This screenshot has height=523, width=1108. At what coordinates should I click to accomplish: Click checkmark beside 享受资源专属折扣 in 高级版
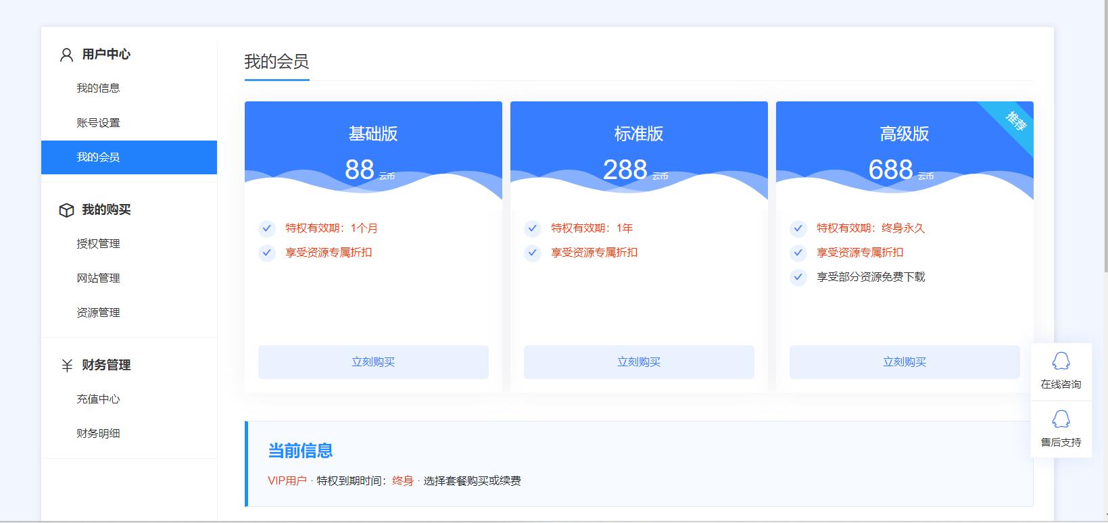798,253
